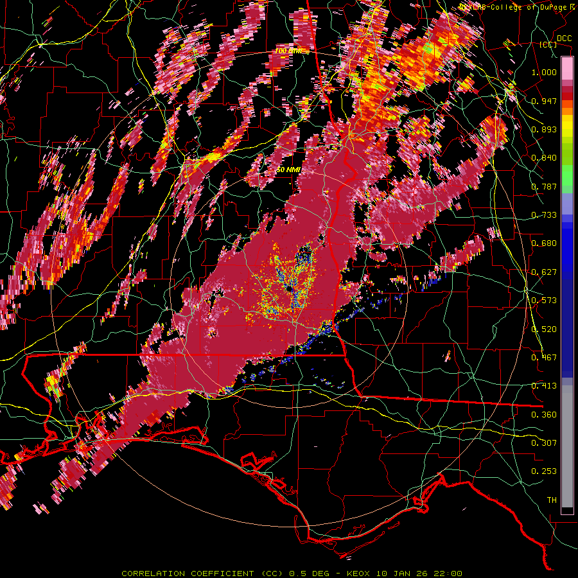This screenshot has height=578, width=578.
Task: Select the 0.680 legend value
Action: [x=544, y=243]
